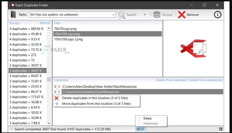Click the Search completed status text

63,129
